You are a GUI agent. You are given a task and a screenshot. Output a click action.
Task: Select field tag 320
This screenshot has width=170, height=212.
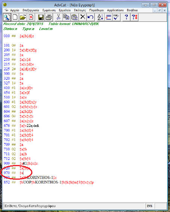7,79
